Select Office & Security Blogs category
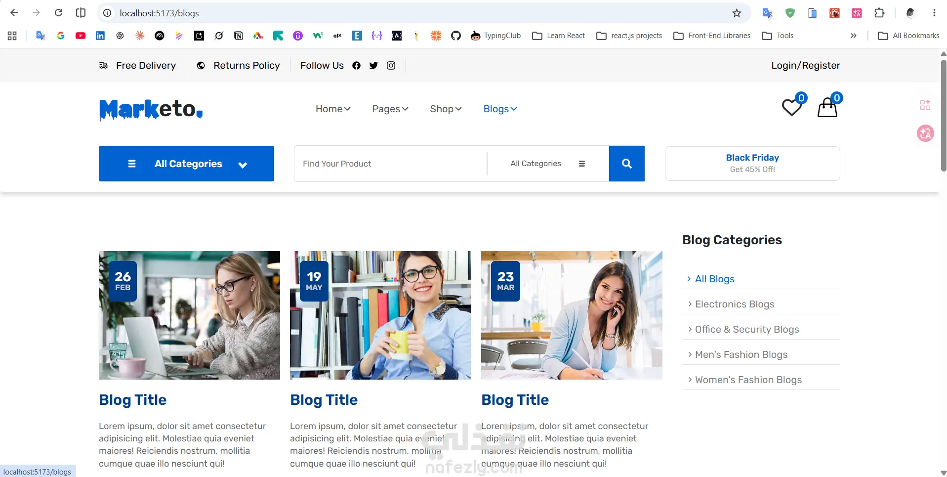Image resolution: width=947 pixels, height=477 pixels. pos(747,329)
